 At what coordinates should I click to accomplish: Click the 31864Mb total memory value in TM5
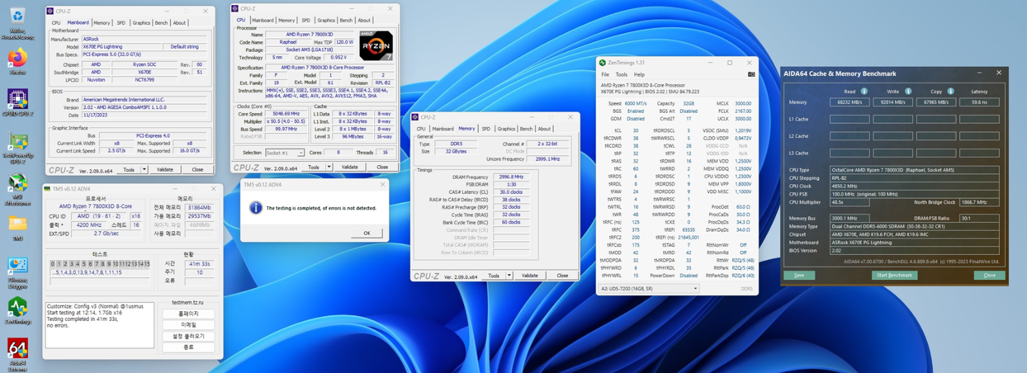tap(200, 208)
